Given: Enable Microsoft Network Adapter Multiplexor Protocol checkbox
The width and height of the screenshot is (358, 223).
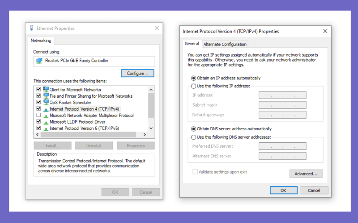Looking at the screenshot, I should 38,115.
